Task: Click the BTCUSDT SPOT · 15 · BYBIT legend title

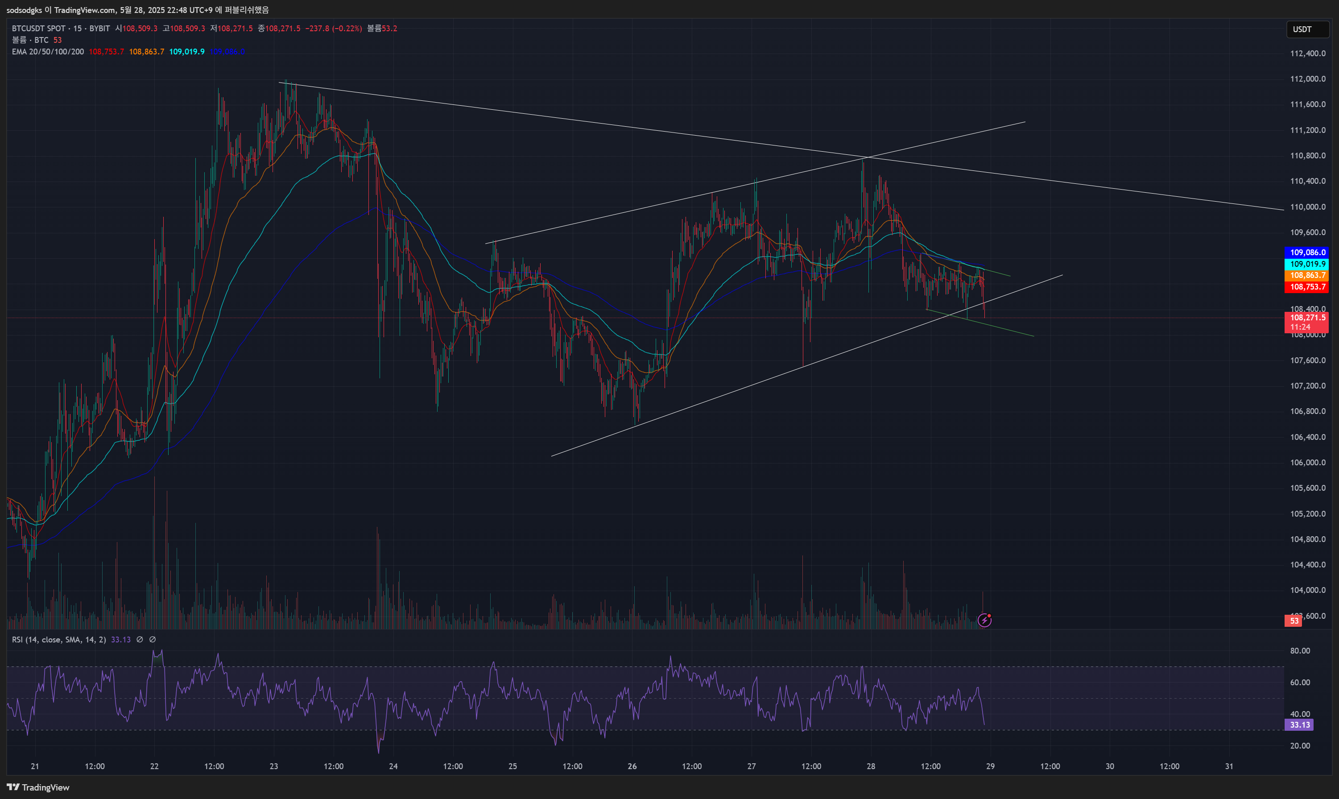Action: coord(61,29)
